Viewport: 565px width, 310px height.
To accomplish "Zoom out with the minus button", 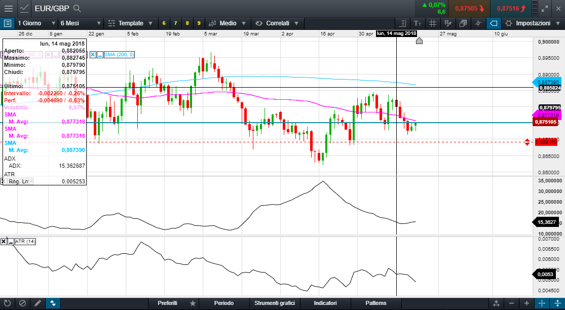I will 511,303.
